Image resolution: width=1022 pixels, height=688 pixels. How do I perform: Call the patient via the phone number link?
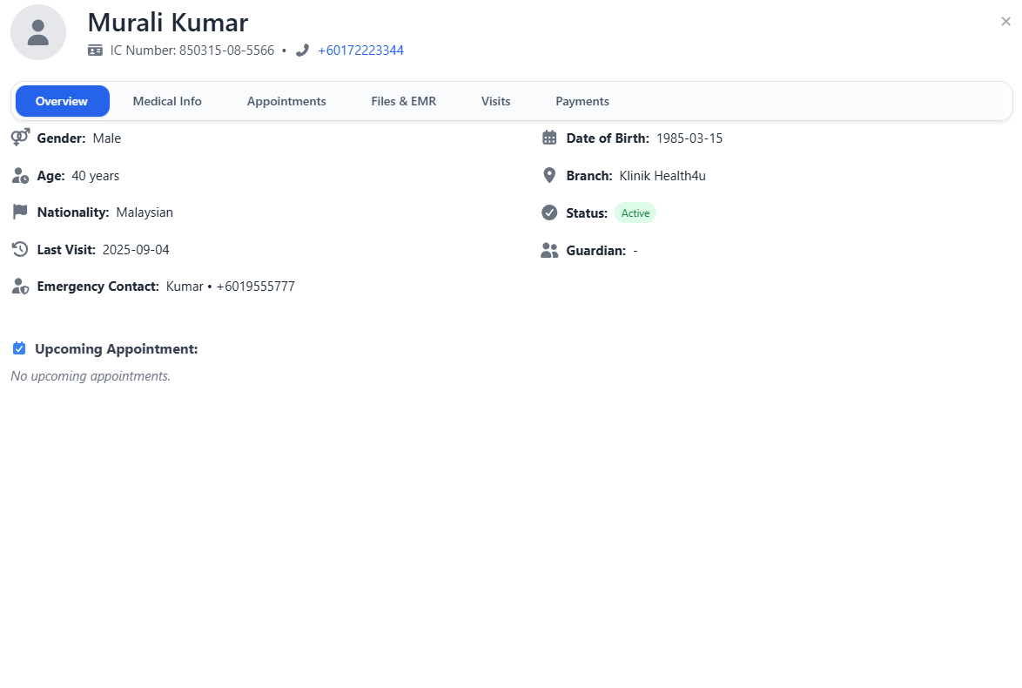(x=360, y=50)
